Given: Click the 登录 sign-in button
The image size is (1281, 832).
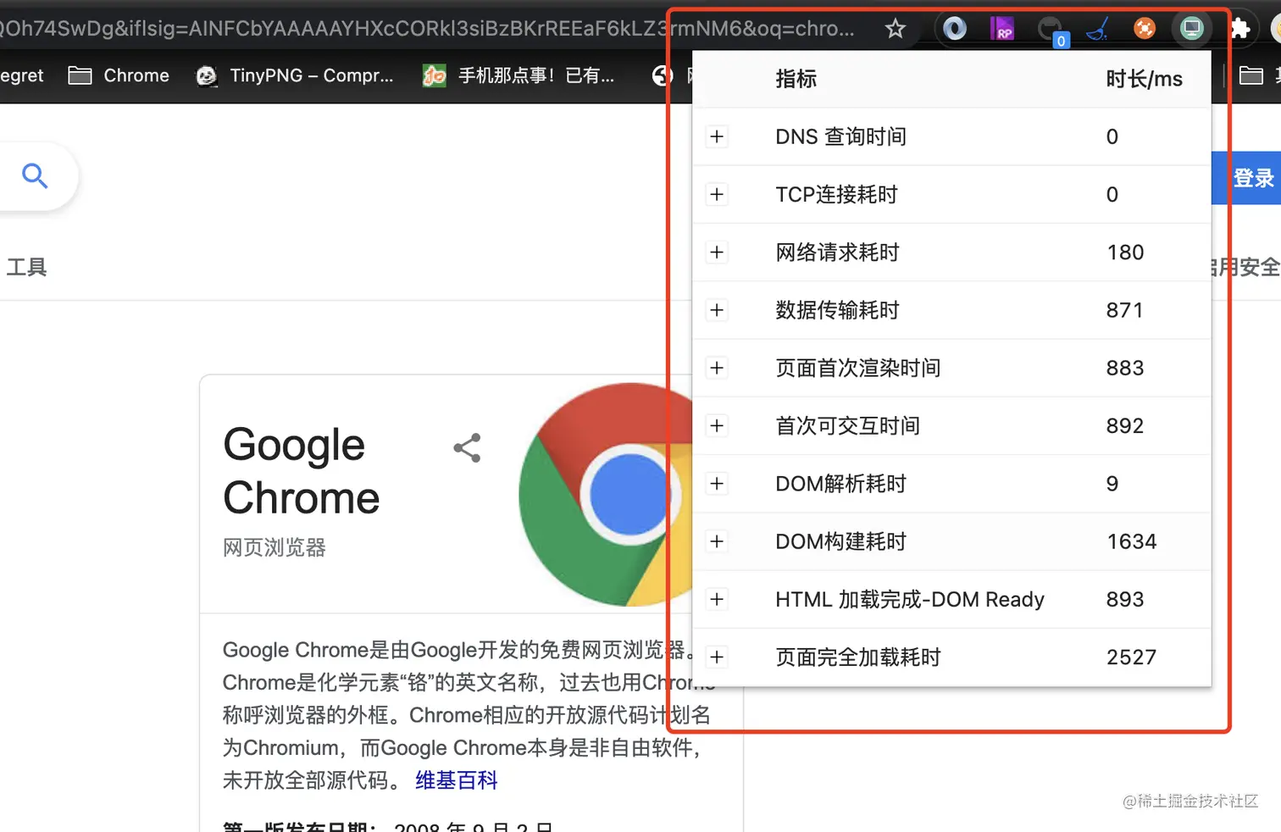Looking at the screenshot, I should (x=1246, y=178).
